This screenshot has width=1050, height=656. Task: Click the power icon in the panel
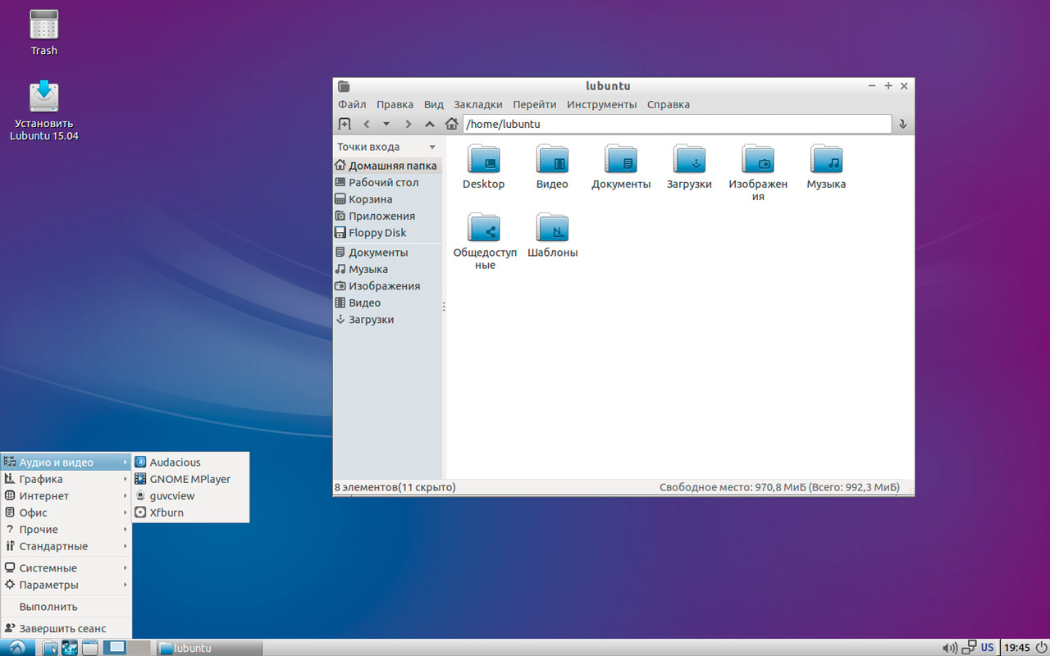click(1041, 648)
